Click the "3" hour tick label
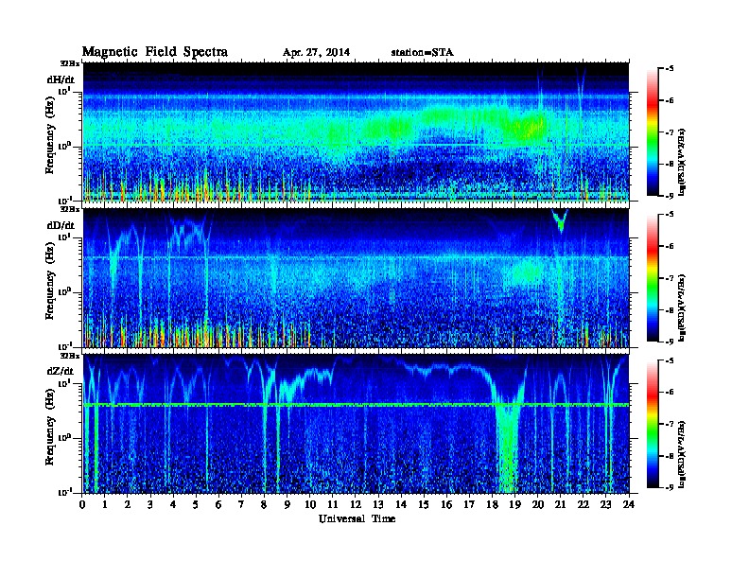The height and width of the screenshot is (579, 749). pyautogui.click(x=150, y=504)
